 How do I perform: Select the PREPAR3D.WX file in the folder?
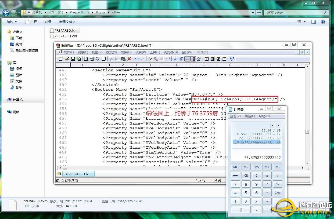point(66,36)
